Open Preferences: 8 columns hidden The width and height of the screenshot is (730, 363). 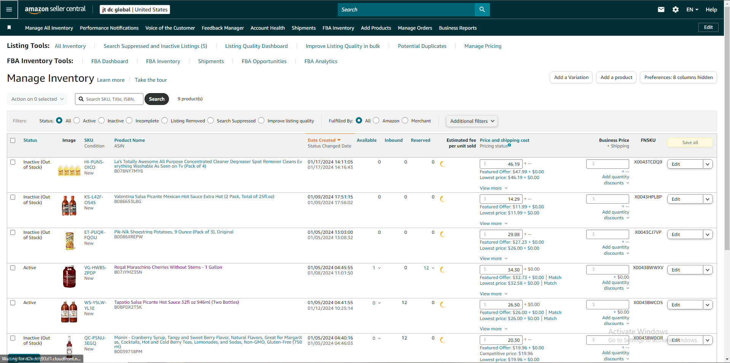678,77
